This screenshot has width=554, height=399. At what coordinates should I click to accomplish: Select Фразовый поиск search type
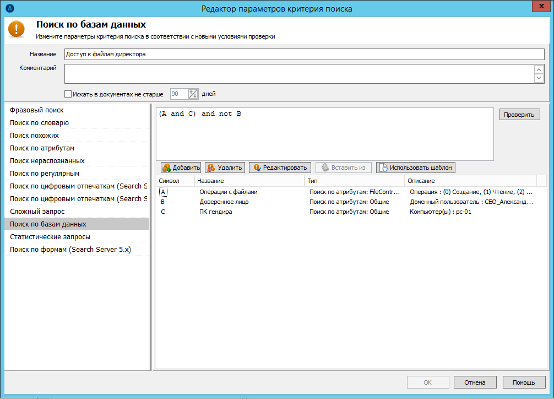coord(37,110)
